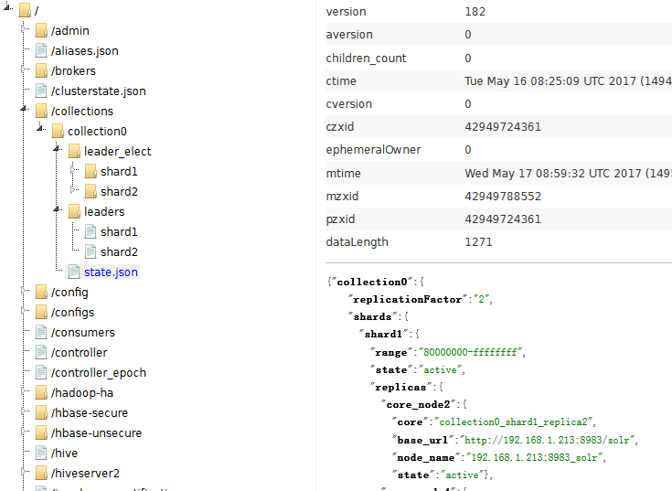
Task: Click the /controller file icon
Action: (x=41, y=353)
